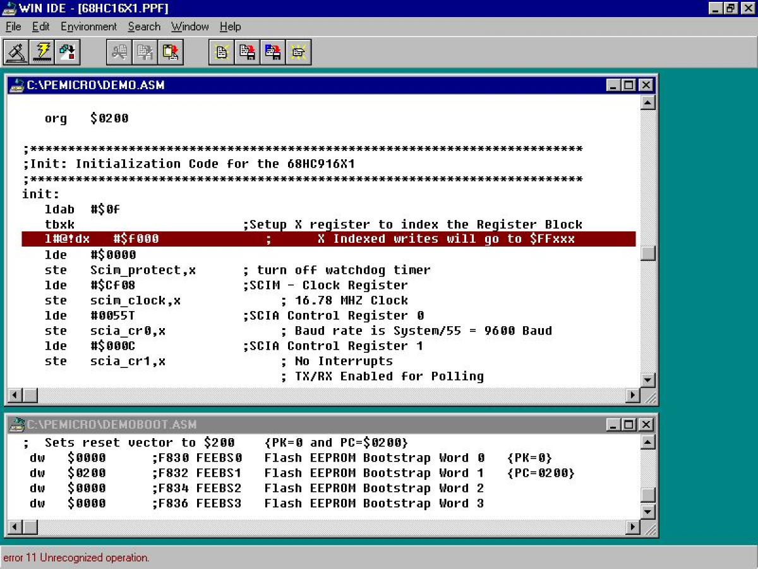Screen dimensions: 758x569
Task: Click the down scroll arrow in DEMO.ASM
Action: coord(648,380)
